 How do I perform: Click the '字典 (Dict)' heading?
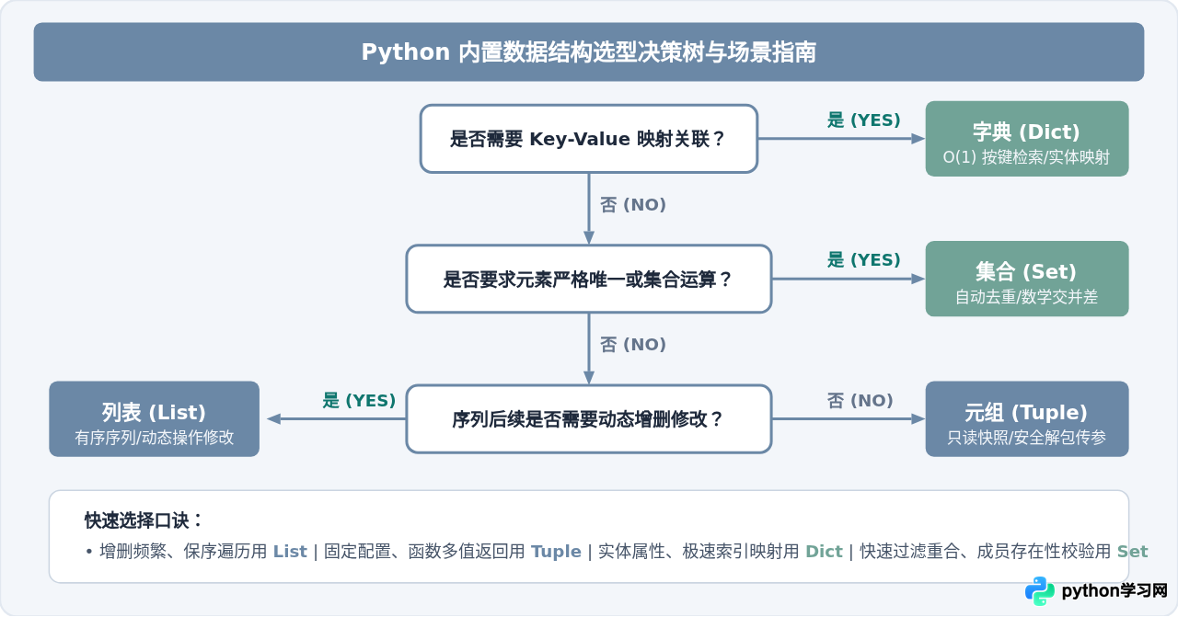(1026, 131)
